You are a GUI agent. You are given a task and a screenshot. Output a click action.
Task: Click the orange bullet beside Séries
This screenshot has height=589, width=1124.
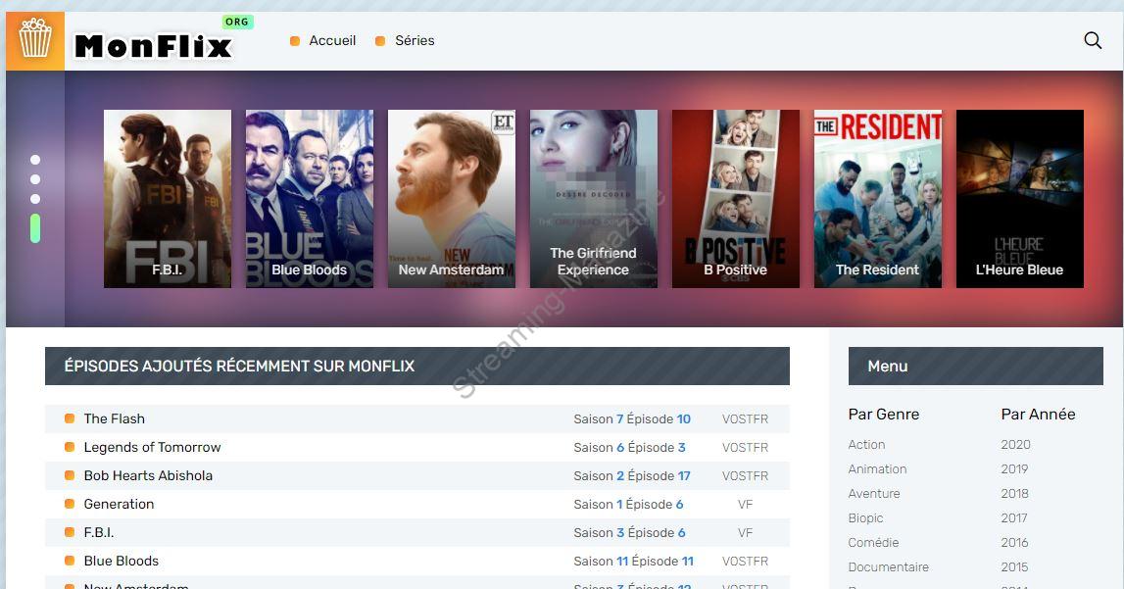click(x=380, y=40)
